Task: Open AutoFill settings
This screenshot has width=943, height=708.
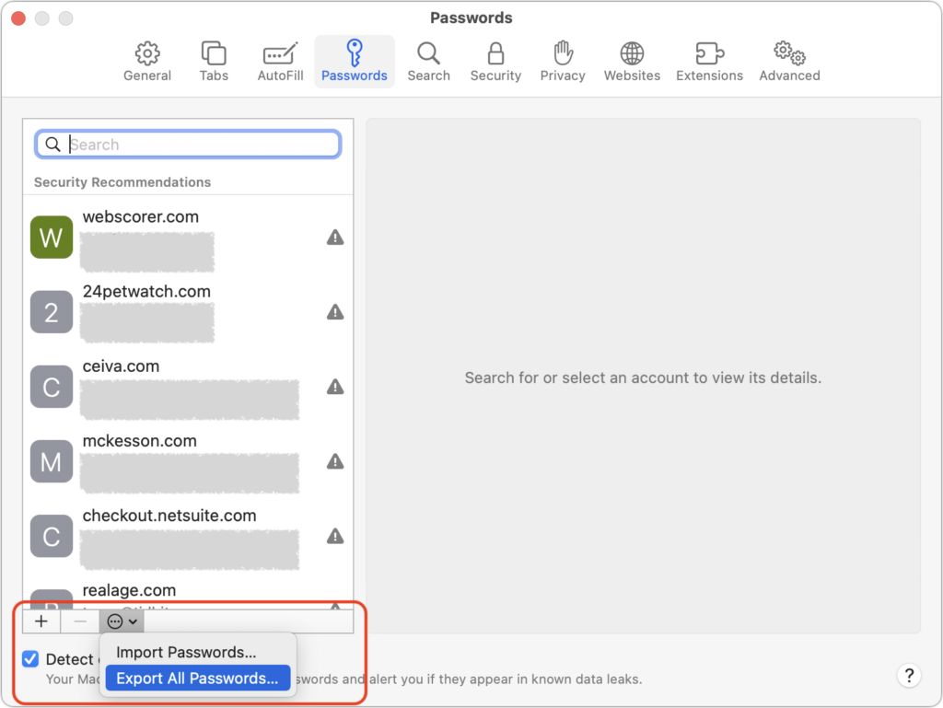Action: [280, 62]
